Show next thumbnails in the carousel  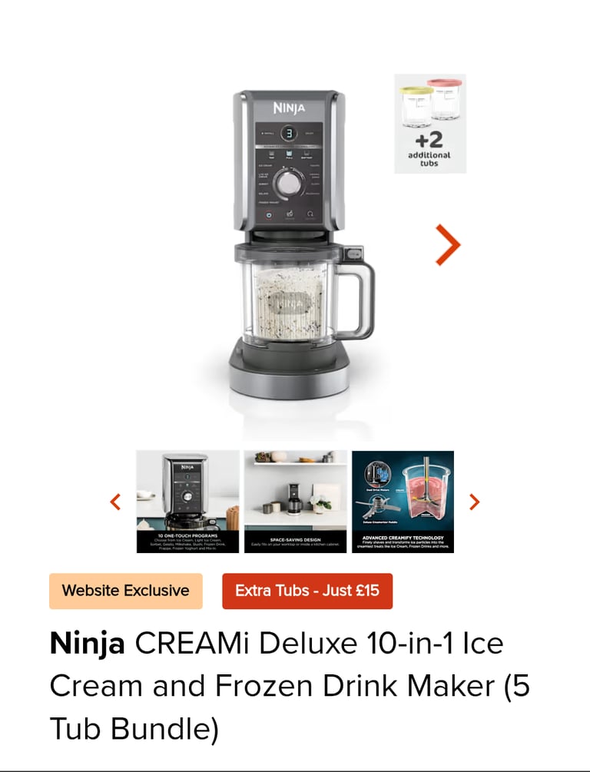click(474, 502)
